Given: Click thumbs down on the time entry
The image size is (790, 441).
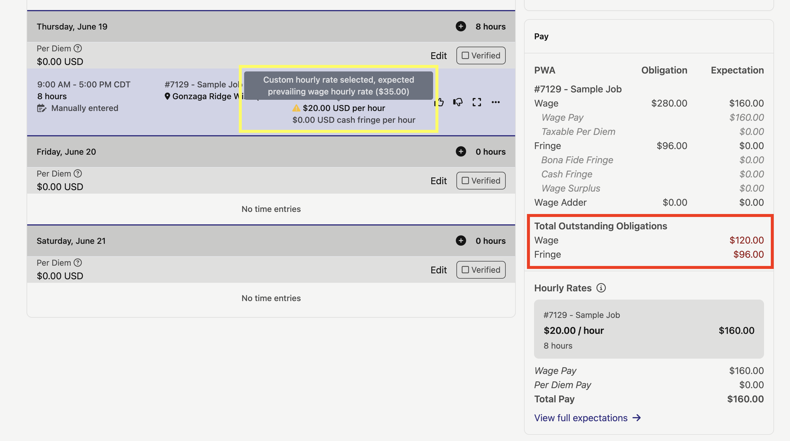Looking at the screenshot, I should pyautogui.click(x=458, y=102).
